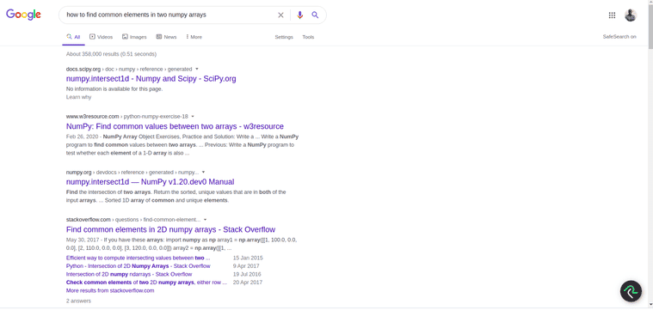653x310 pixels.
Task: Open the News results tab
Action: click(166, 37)
